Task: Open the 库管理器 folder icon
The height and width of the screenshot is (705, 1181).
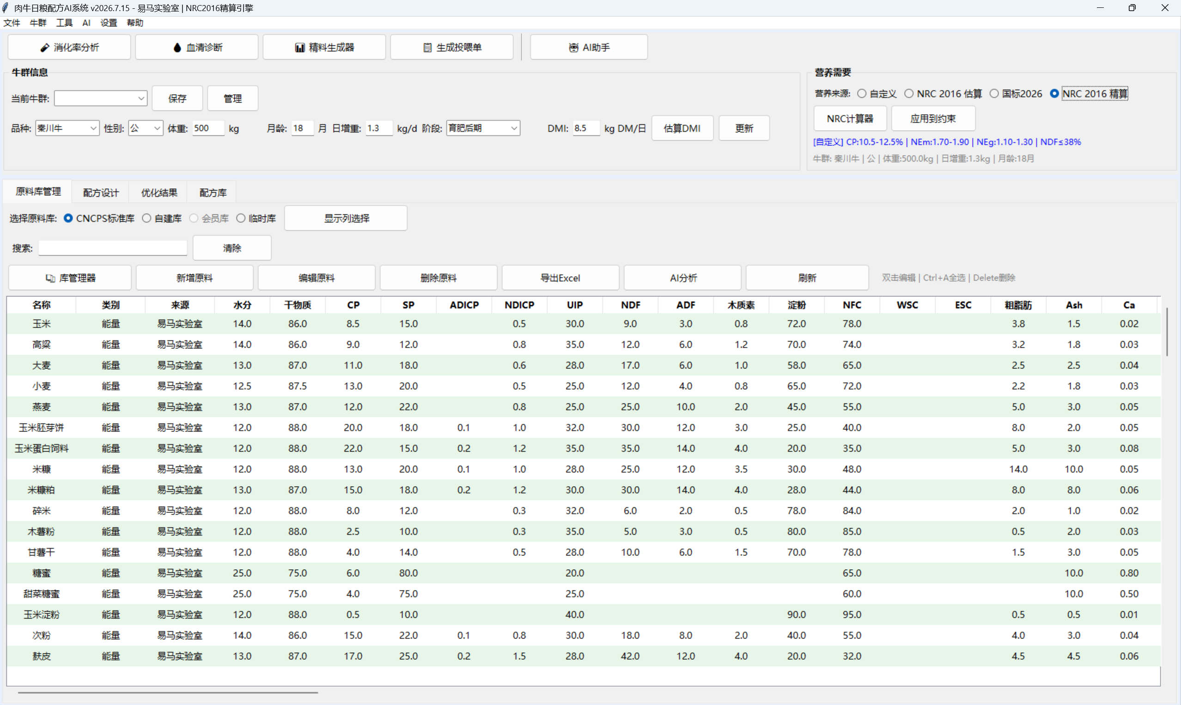Action: pos(50,278)
